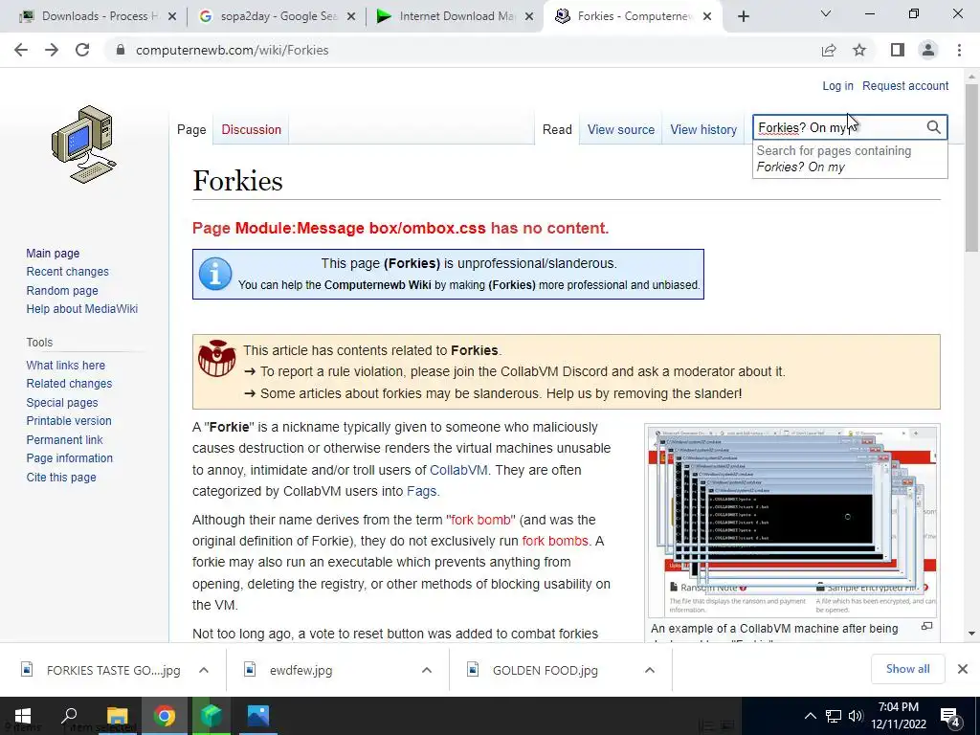Open a Random page
Image resolution: width=980 pixels, height=735 pixels.
(62, 290)
